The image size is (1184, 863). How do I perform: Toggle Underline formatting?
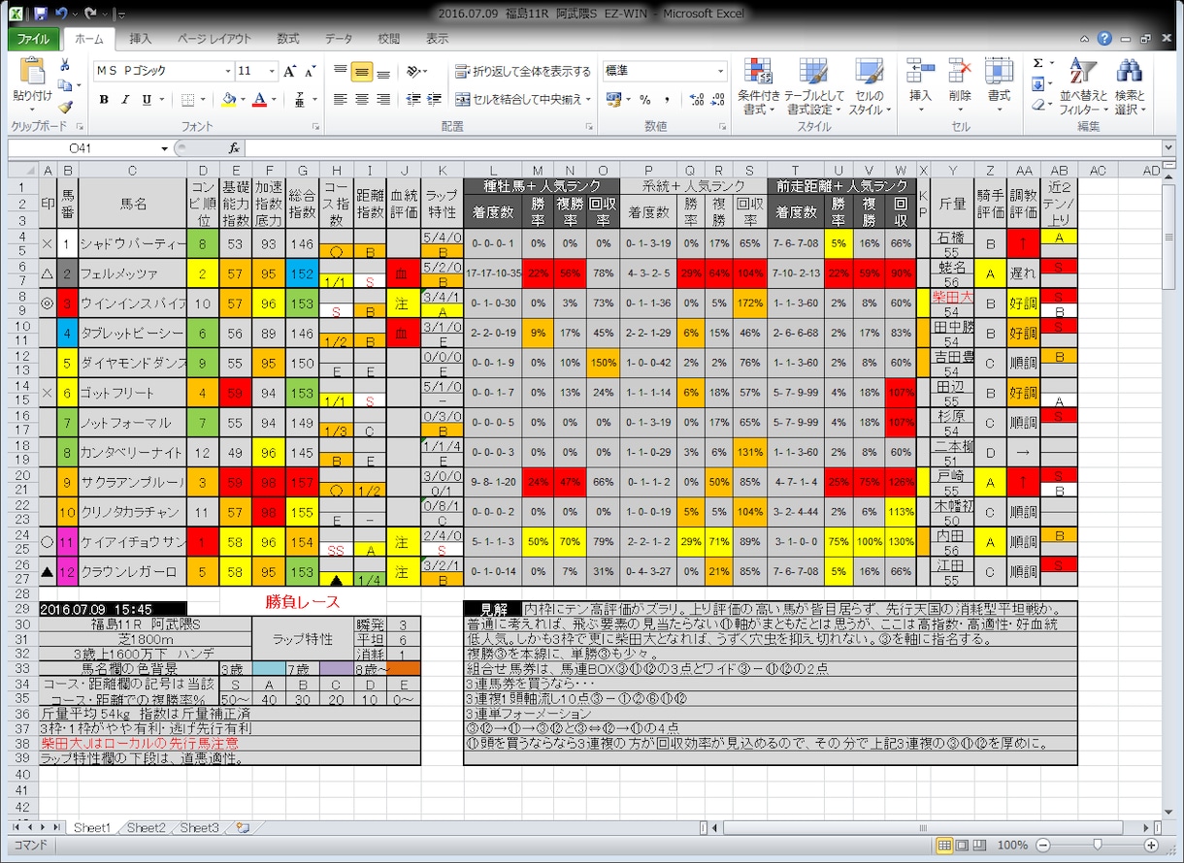[x=147, y=100]
